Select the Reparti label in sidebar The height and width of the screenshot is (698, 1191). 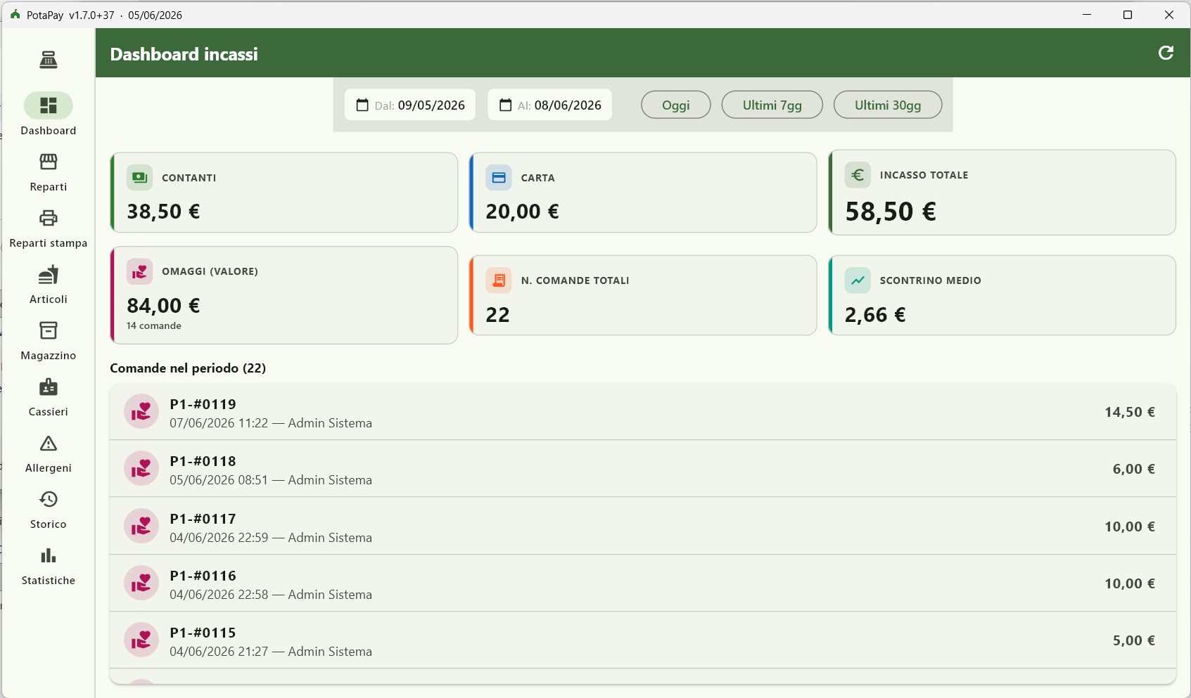click(x=49, y=187)
